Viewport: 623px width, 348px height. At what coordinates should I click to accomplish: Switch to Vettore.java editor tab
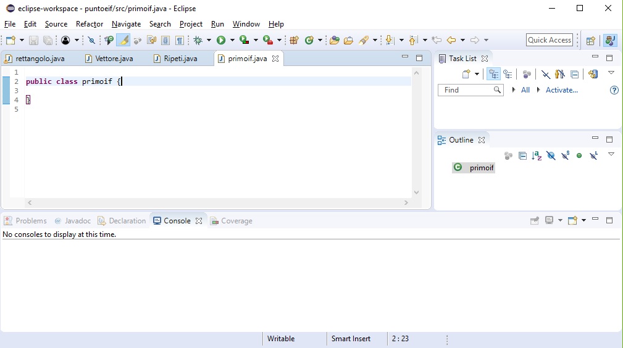coord(110,59)
